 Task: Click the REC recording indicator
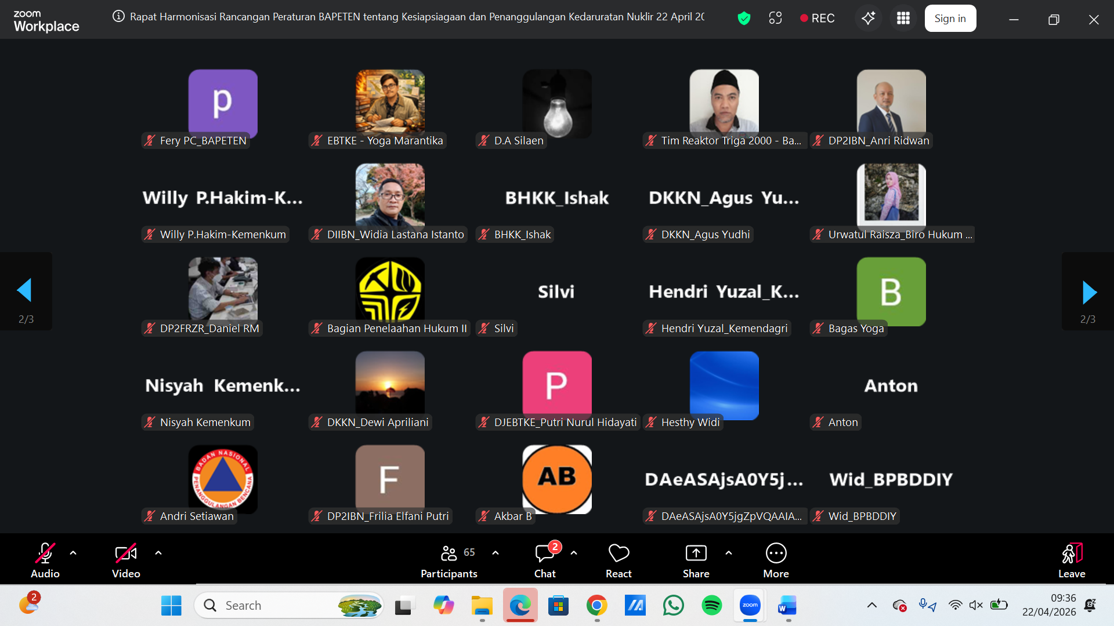(x=817, y=19)
